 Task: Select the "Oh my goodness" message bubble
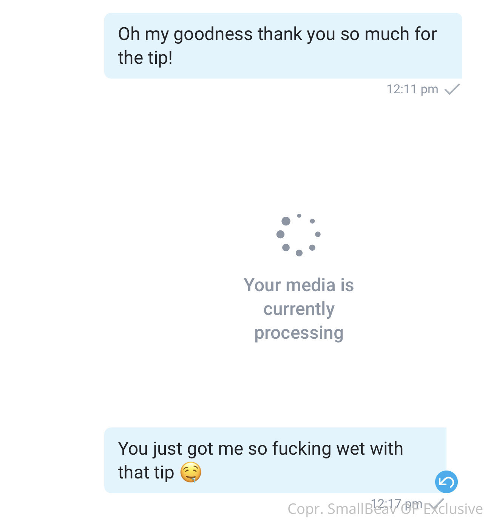[x=283, y=46]
